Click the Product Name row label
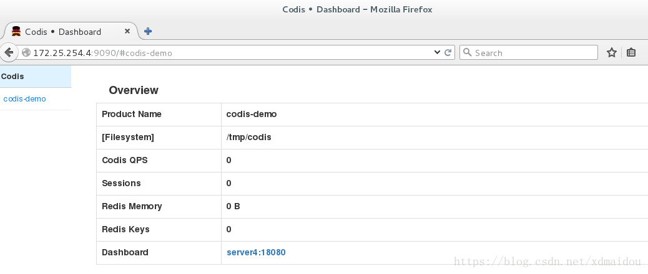 (x=132, y=114)
